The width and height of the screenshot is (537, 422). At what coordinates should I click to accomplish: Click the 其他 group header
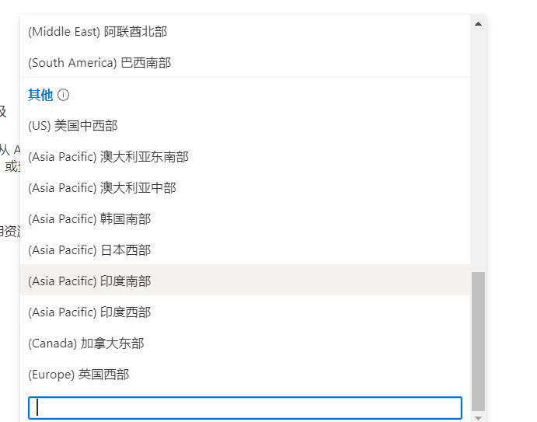point(40,95)
